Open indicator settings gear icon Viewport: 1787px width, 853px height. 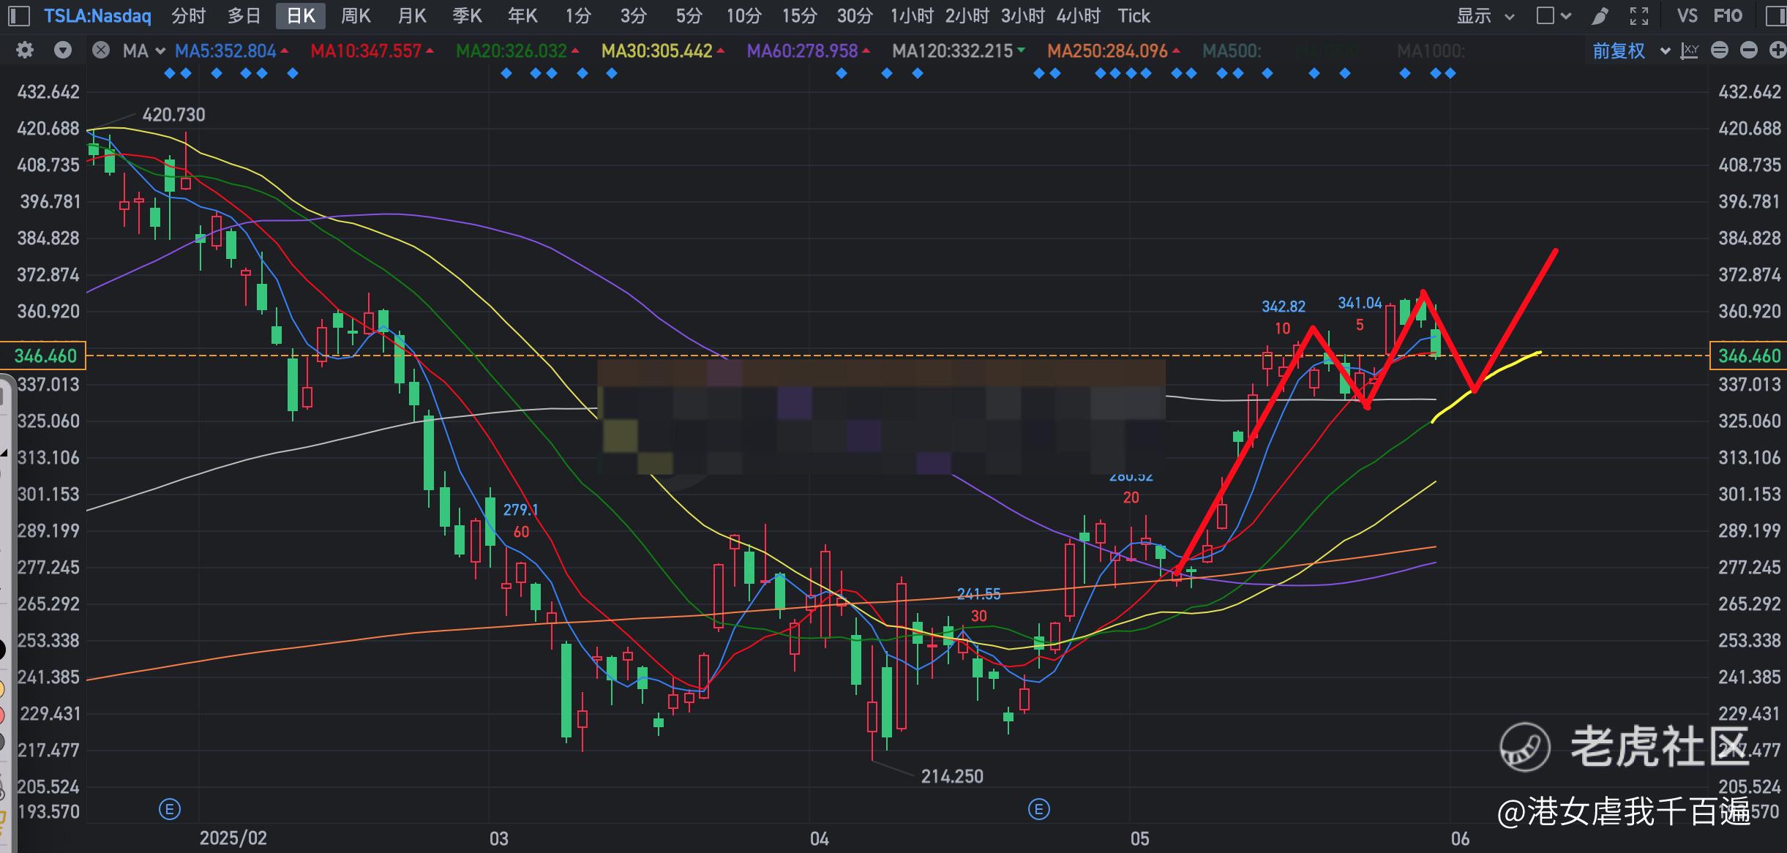tap(25, 50)
